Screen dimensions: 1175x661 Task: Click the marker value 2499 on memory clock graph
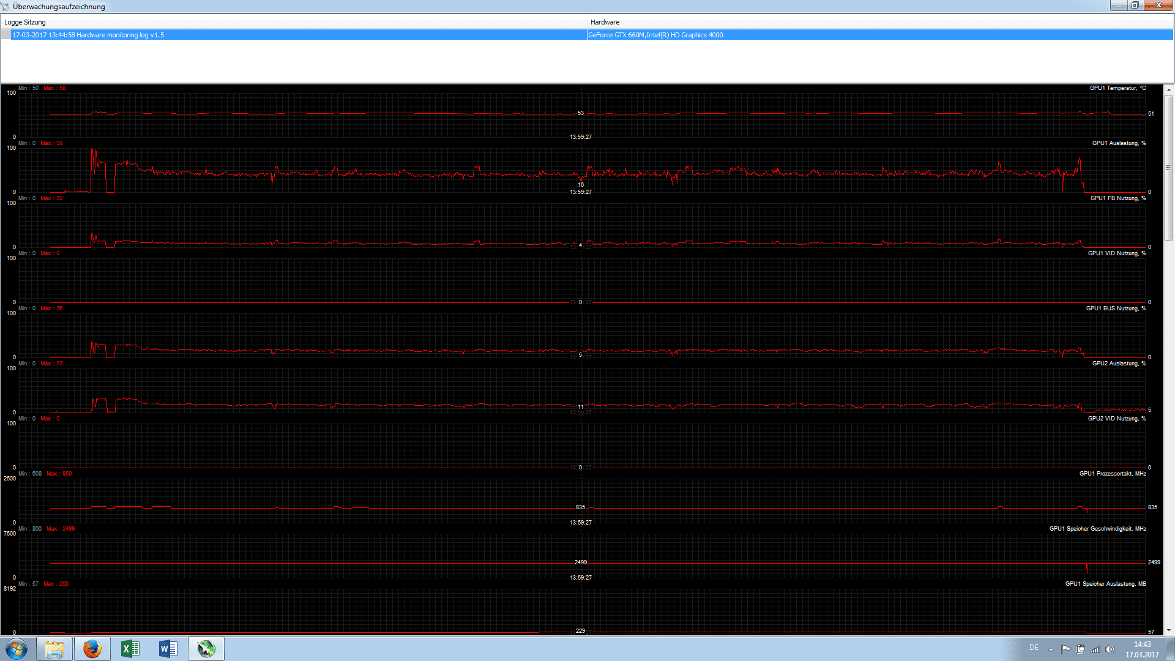581,562
